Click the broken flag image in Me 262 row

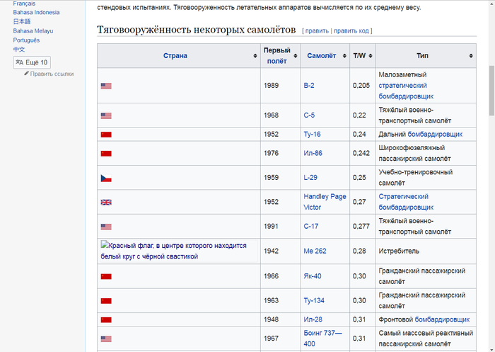coord(106,245)
